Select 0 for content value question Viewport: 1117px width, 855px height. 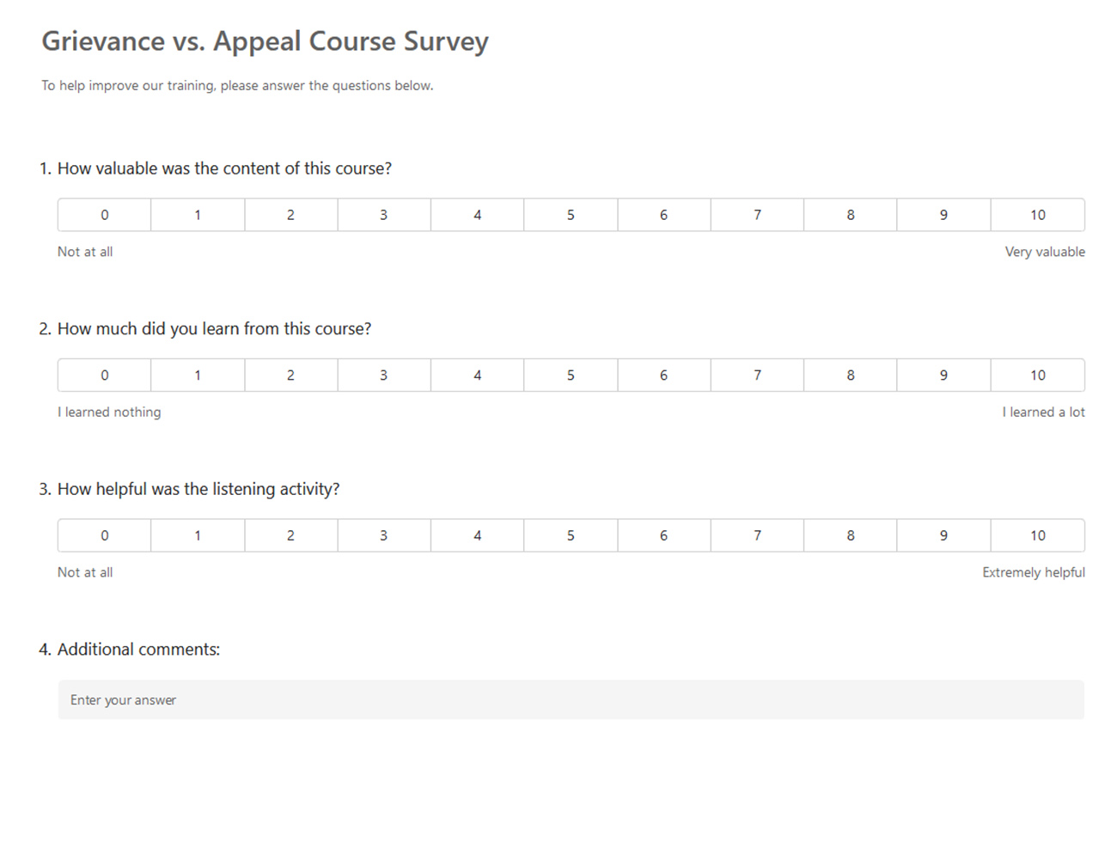tap(104, 215)
